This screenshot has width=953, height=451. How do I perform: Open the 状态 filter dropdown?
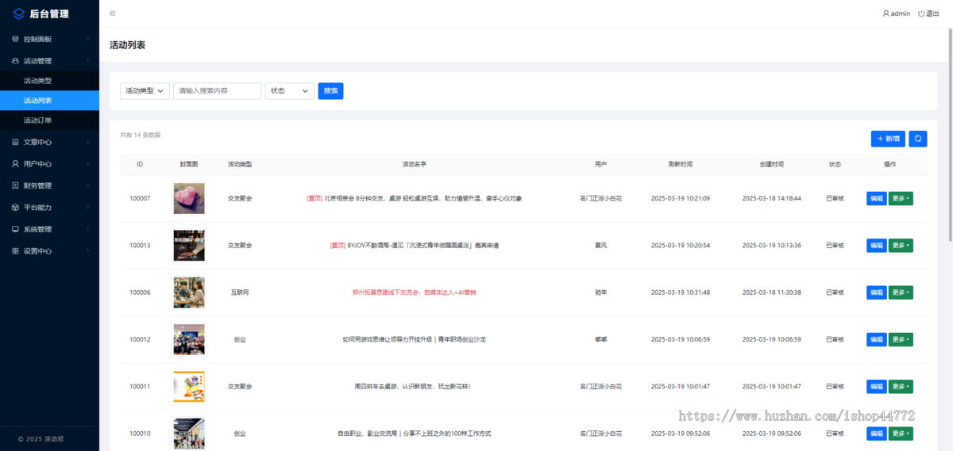coord(290,91)
